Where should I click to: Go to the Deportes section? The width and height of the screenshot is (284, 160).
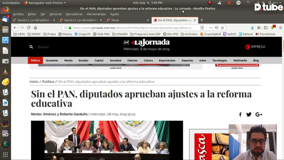pos(187,60)
